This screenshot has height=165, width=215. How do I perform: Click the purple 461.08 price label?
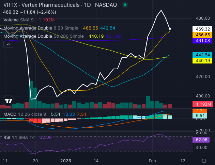click(202, 41)
